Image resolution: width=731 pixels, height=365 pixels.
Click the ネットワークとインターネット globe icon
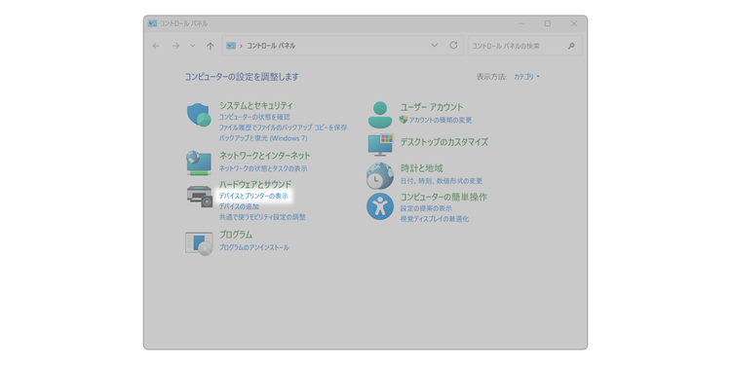coord(199,163)
